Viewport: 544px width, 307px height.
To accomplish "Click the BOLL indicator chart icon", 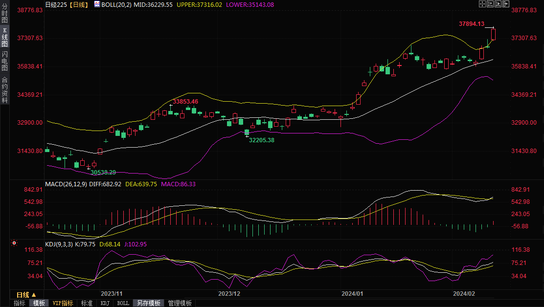I will (97, 4).
